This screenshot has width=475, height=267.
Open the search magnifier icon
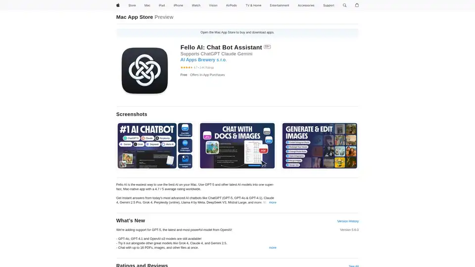click(x=345, y=5)
